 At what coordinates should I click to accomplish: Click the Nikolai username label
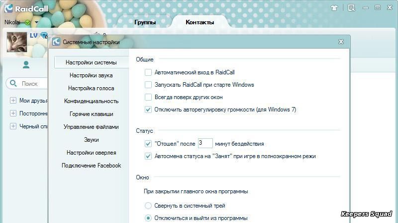pyautogui.click(x=12, y=22)
